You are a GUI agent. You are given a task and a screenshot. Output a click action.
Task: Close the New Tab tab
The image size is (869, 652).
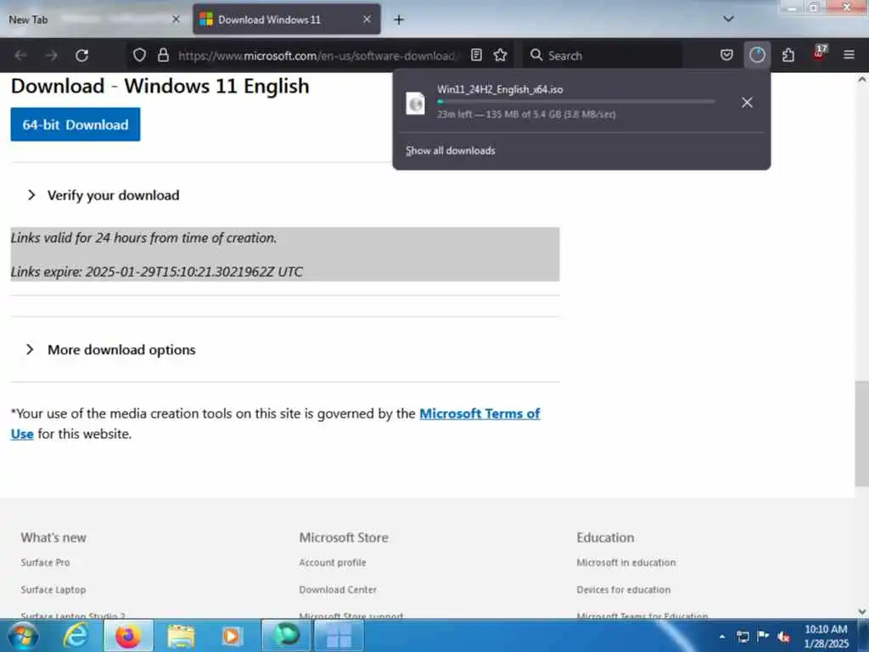176,20
